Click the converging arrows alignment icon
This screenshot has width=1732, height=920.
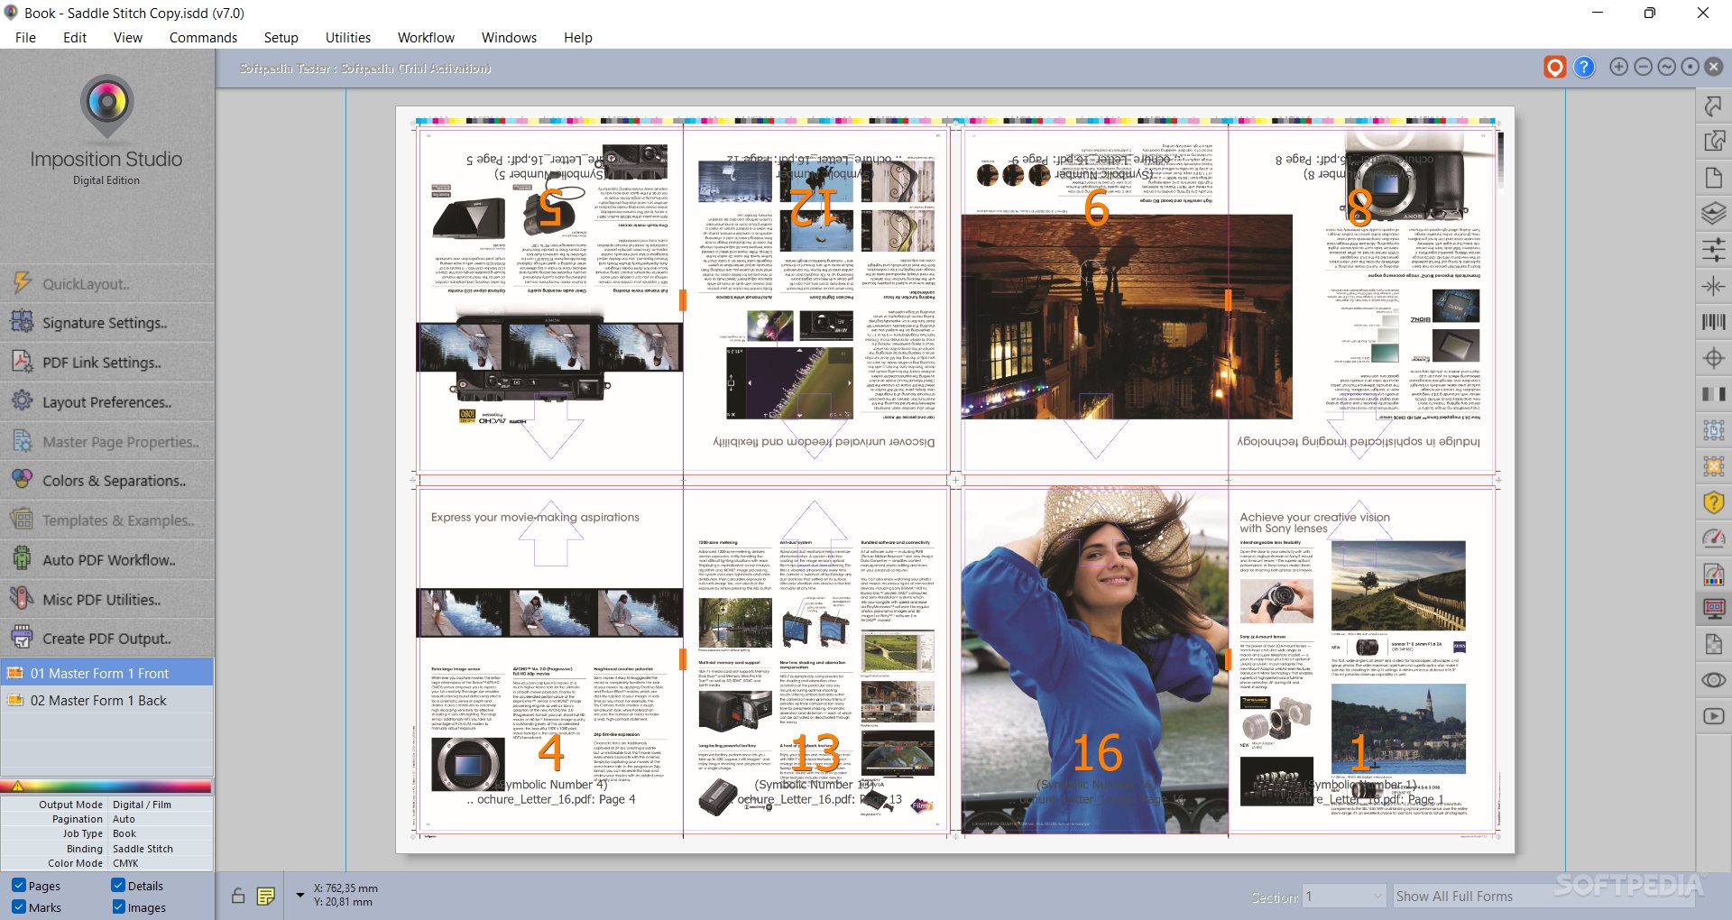(x=1713, y=286)
